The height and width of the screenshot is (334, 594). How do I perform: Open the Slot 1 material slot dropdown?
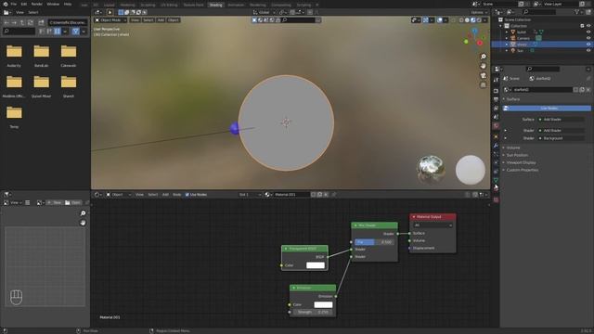point(250,195)
